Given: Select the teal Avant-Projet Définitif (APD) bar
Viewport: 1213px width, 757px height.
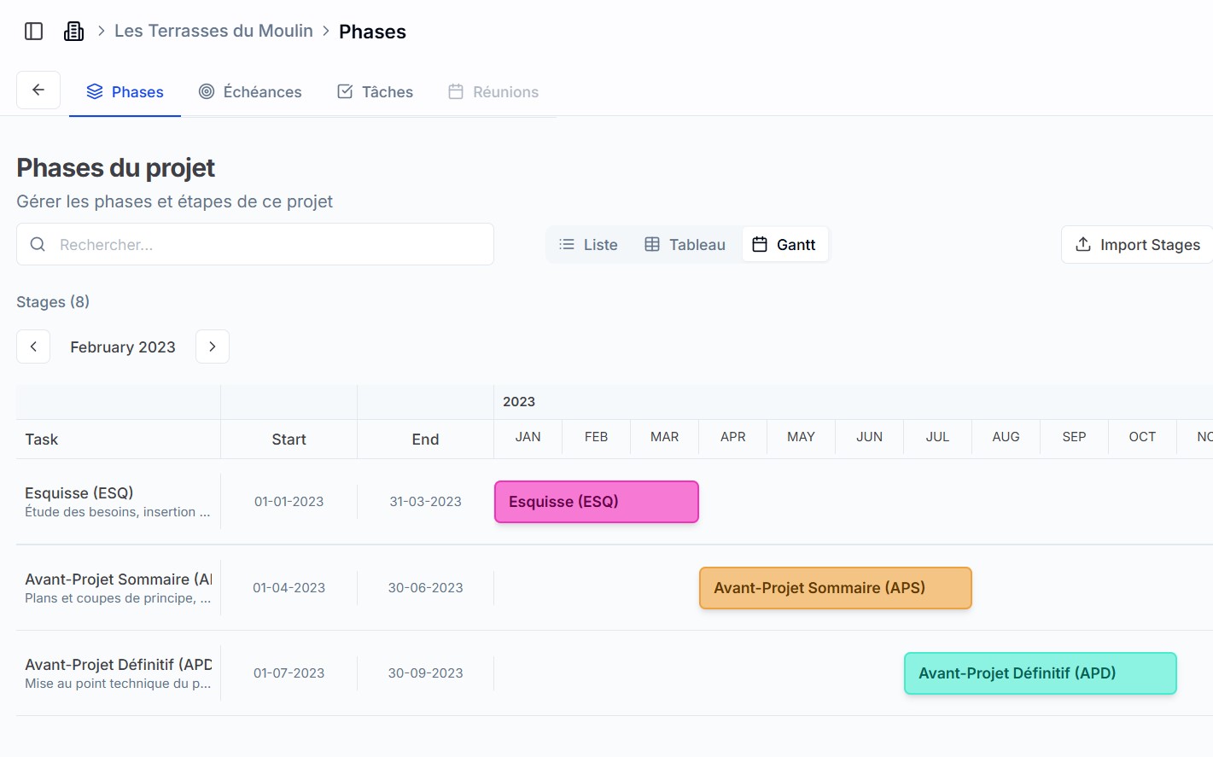Looking at the screenshot, I should (1040, 673).
